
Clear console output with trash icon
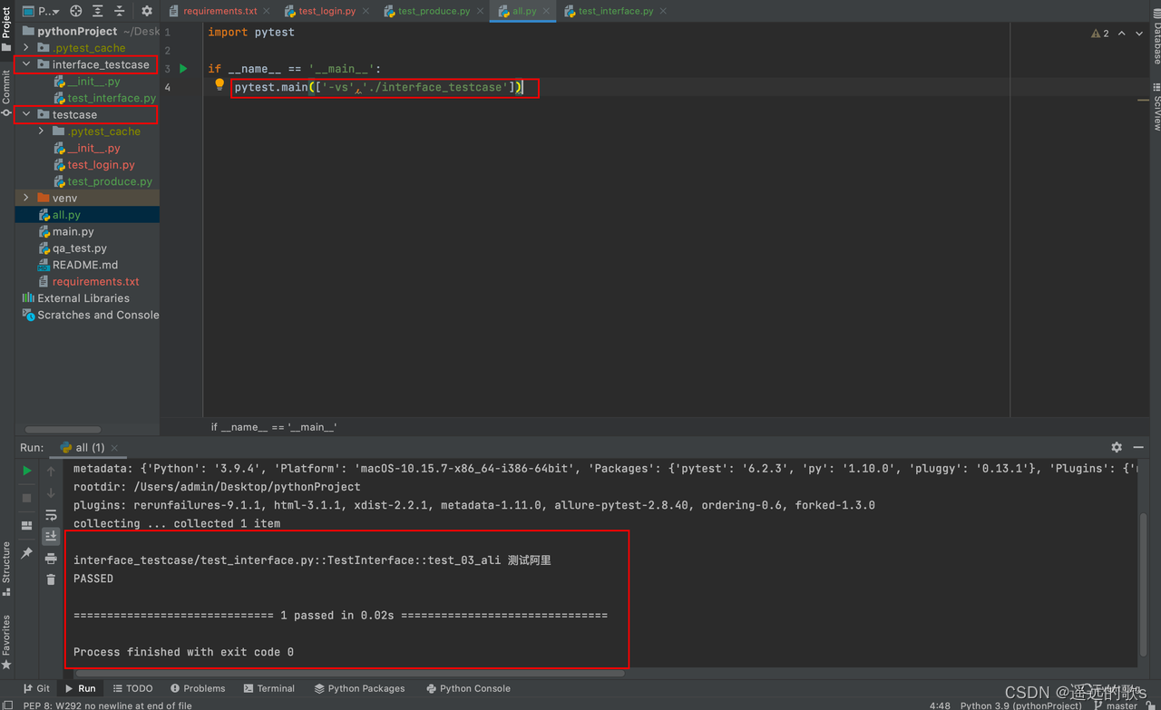coord(51,579)
